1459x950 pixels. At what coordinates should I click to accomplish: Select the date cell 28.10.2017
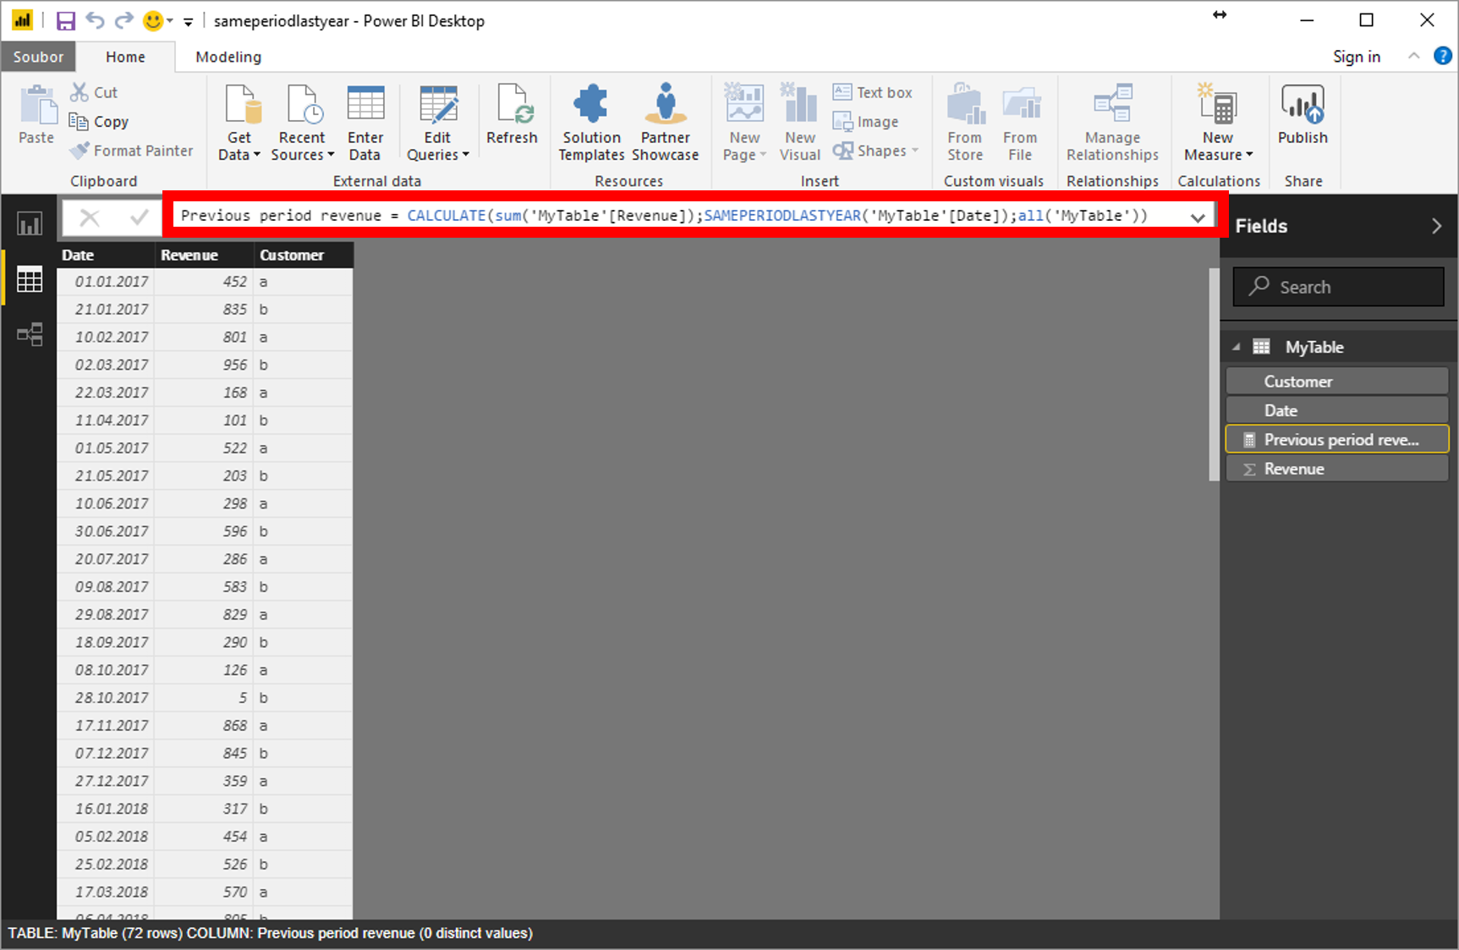click(x=106, y=698)
